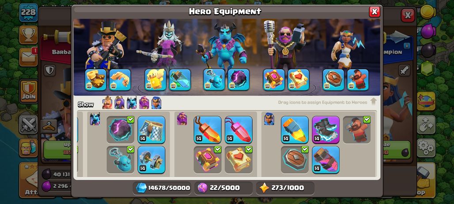Toggle Royal Champion filter in Show row
This screenshot has height=204, width=454.
pyautogui.click(x=156, y=103)
